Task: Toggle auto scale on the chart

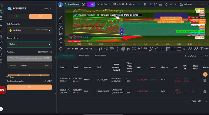Action: 206,49
